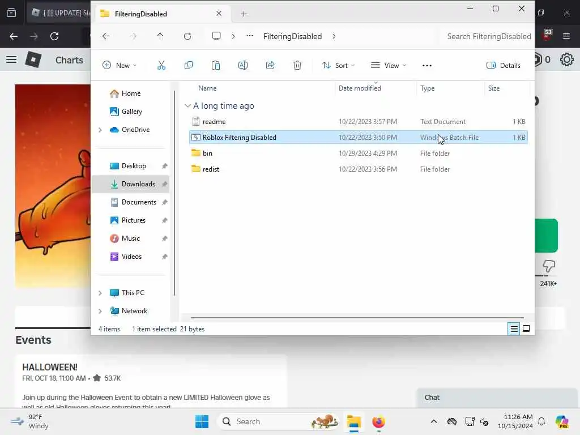Viewport: 580px width, 435px height.
Task: Select Home in navigation pane
Action: [130, 93]
